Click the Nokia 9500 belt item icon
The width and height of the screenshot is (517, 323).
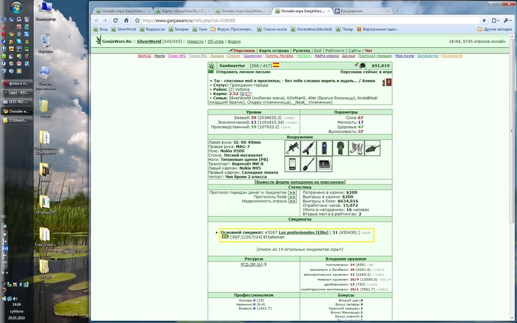click(325, 148)
